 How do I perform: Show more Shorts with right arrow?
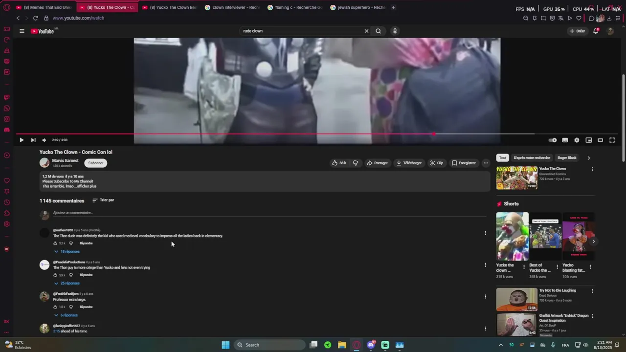(x=593, y=241)
